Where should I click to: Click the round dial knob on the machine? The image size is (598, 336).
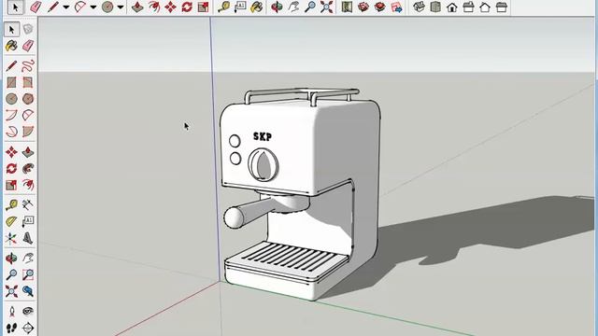[263, 165]
